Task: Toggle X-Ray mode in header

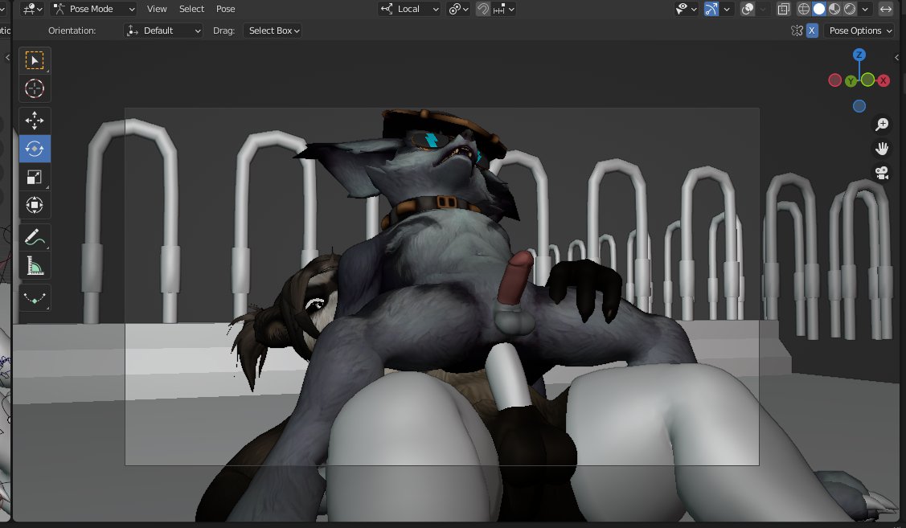Action: [784, 9]
